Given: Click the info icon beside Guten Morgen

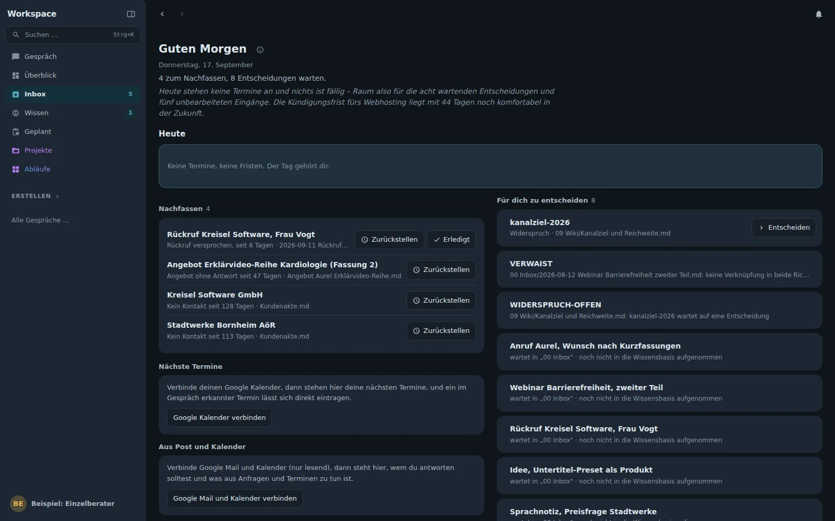Looking at the screenshot, I should pyautogui.click(x=260, y=49).
